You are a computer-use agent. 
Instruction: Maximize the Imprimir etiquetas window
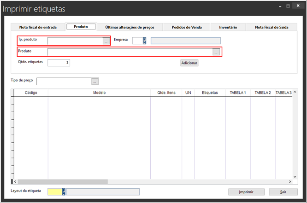coord(288,6)
